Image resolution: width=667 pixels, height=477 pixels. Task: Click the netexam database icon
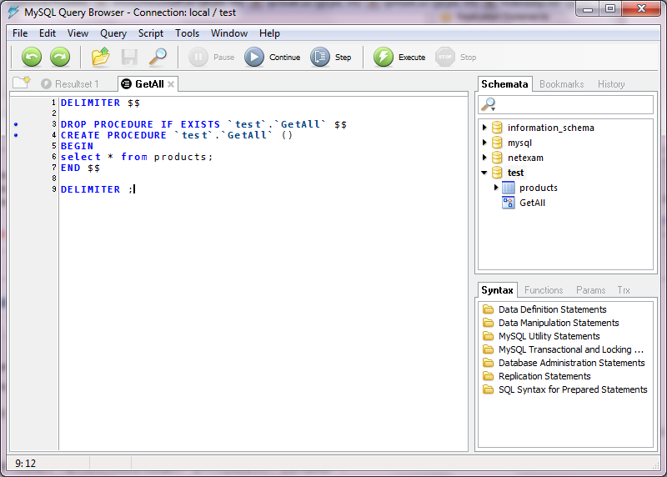(497, 158)
